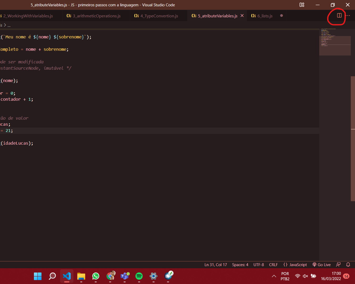Show hidden system tray icons

[274, 276]
